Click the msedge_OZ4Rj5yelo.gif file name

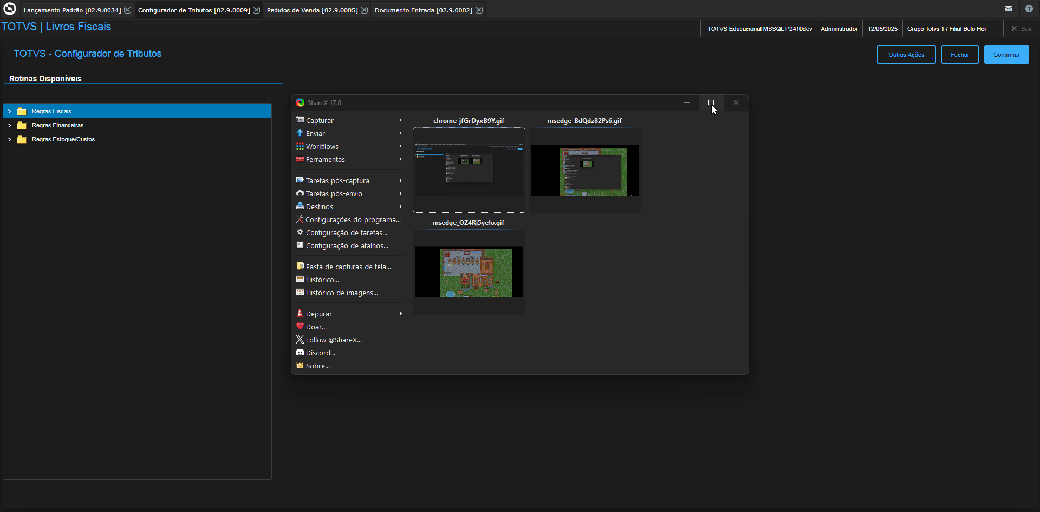tap(469, 223)
